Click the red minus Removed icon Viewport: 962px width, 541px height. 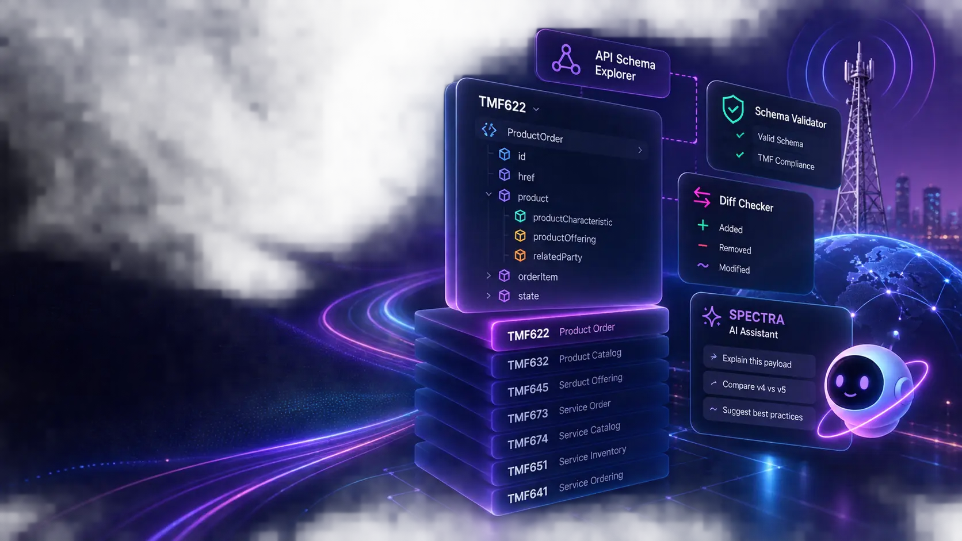tap(703, 245)
